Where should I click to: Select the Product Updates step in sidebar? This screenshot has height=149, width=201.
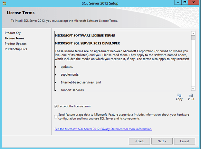(x=15, y=44)
